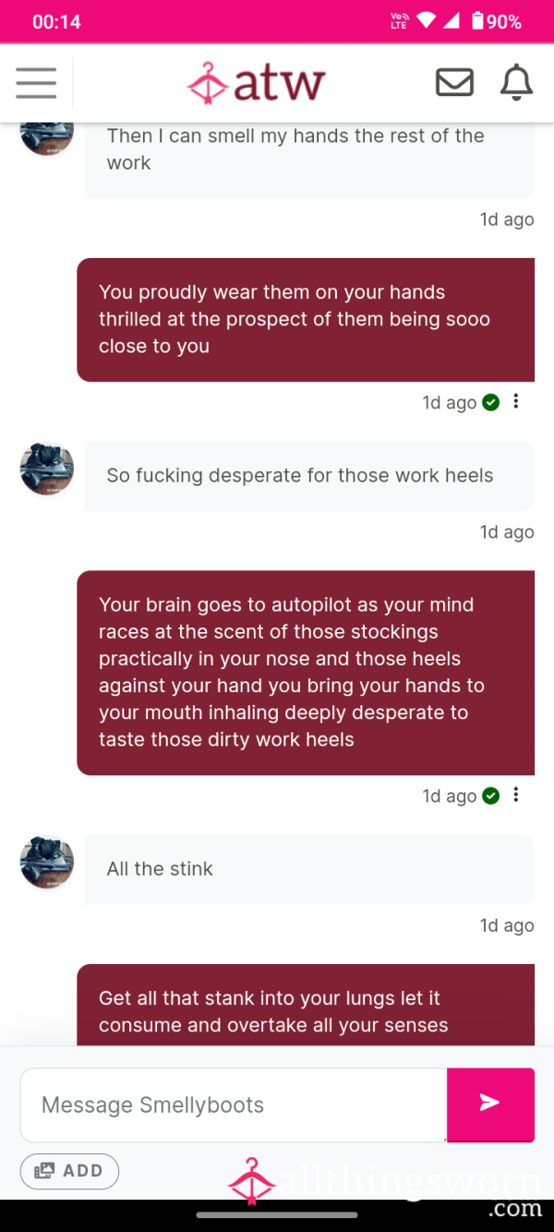Open avatar beside 'All the stink' message
The image size is (554, 1232).
click(x=47, y=862)
